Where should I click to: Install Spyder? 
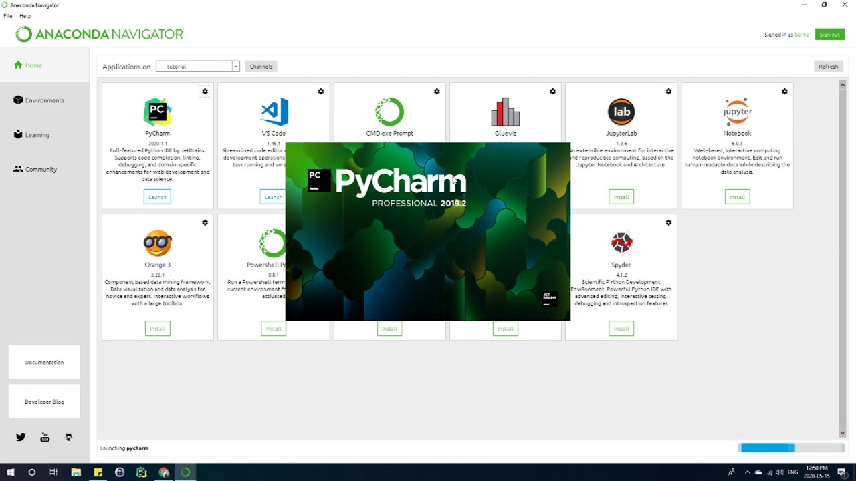coord(621,329)
